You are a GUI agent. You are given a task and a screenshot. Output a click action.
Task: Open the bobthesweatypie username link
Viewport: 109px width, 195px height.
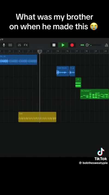pyautogui.click(x=93, y=163)
